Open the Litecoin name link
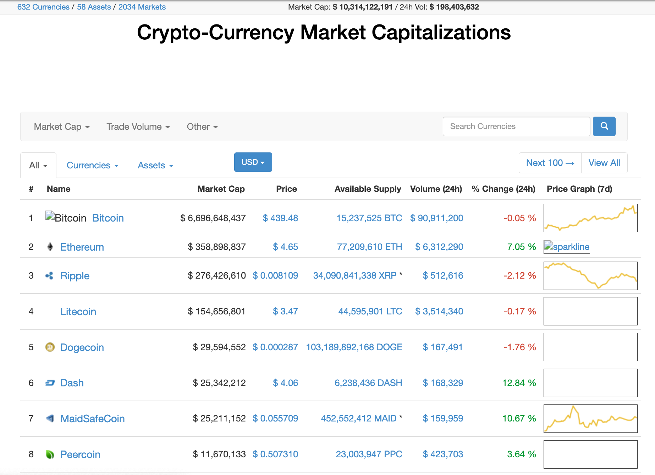655x475 pixels. (78, 312)
